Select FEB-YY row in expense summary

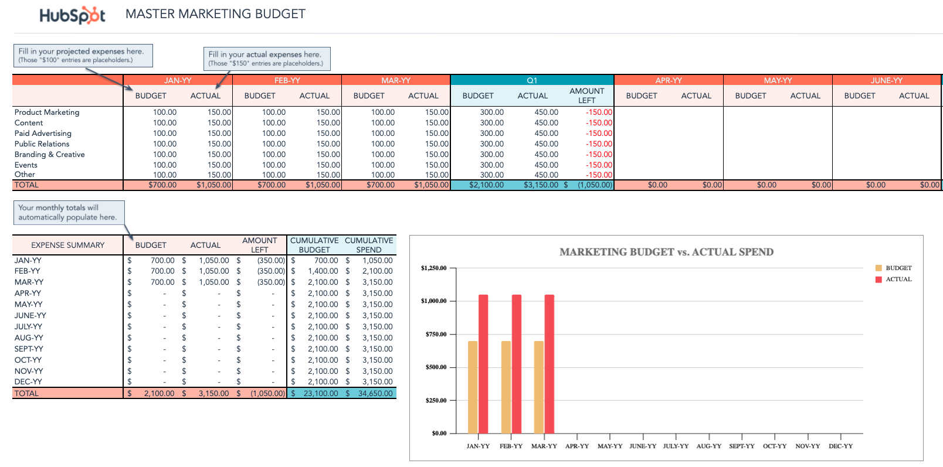point(204,271)
